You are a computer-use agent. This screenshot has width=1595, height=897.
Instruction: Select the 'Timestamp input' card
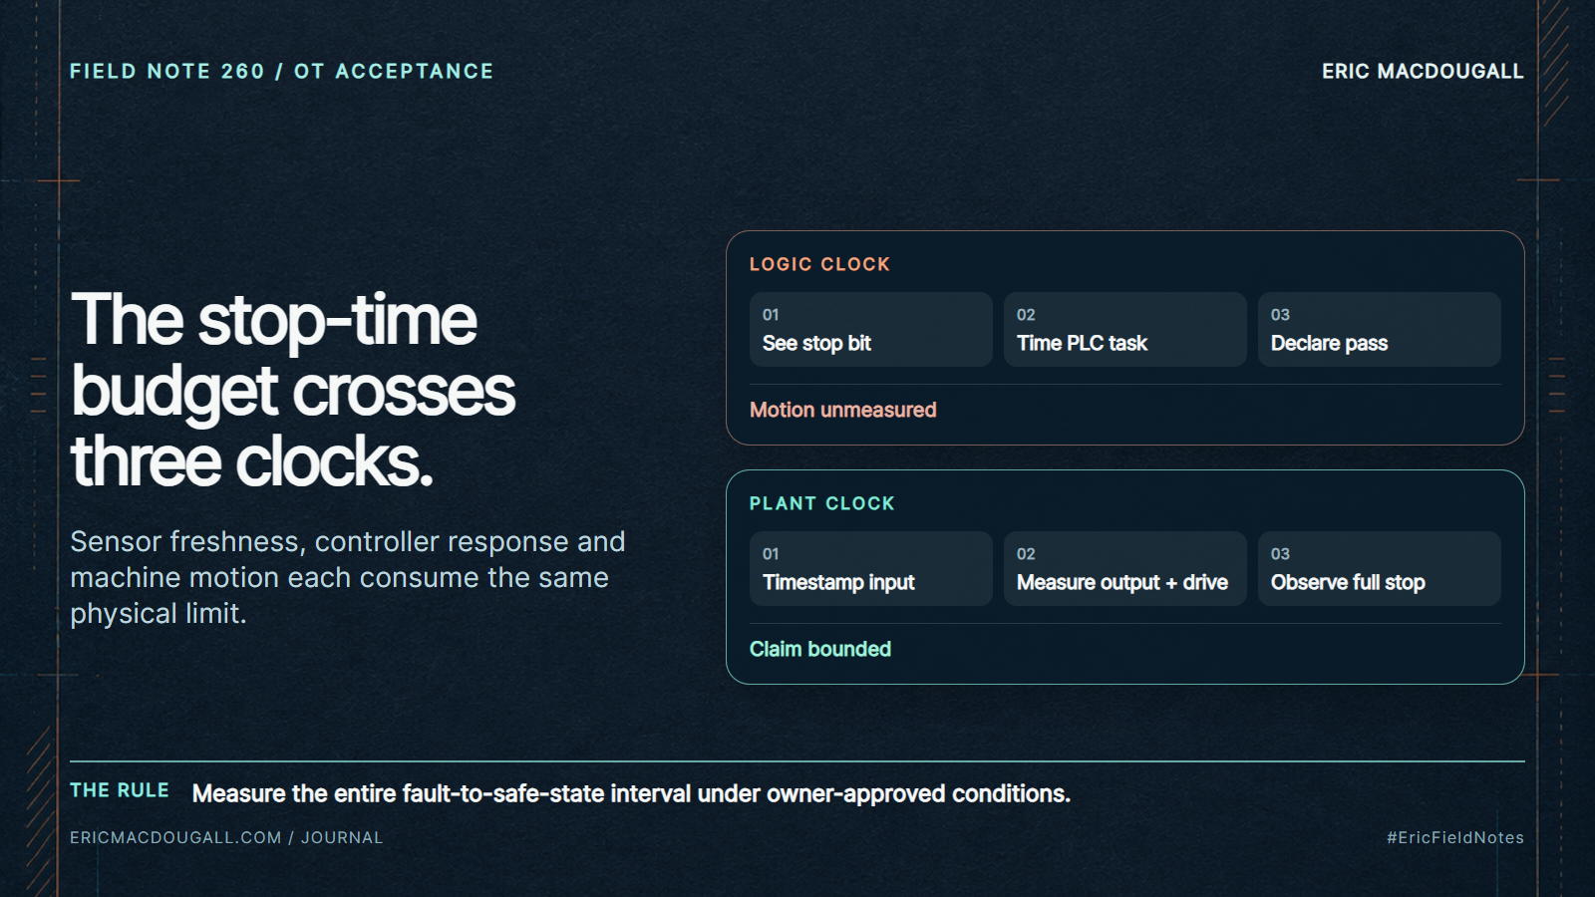point(870,568)
